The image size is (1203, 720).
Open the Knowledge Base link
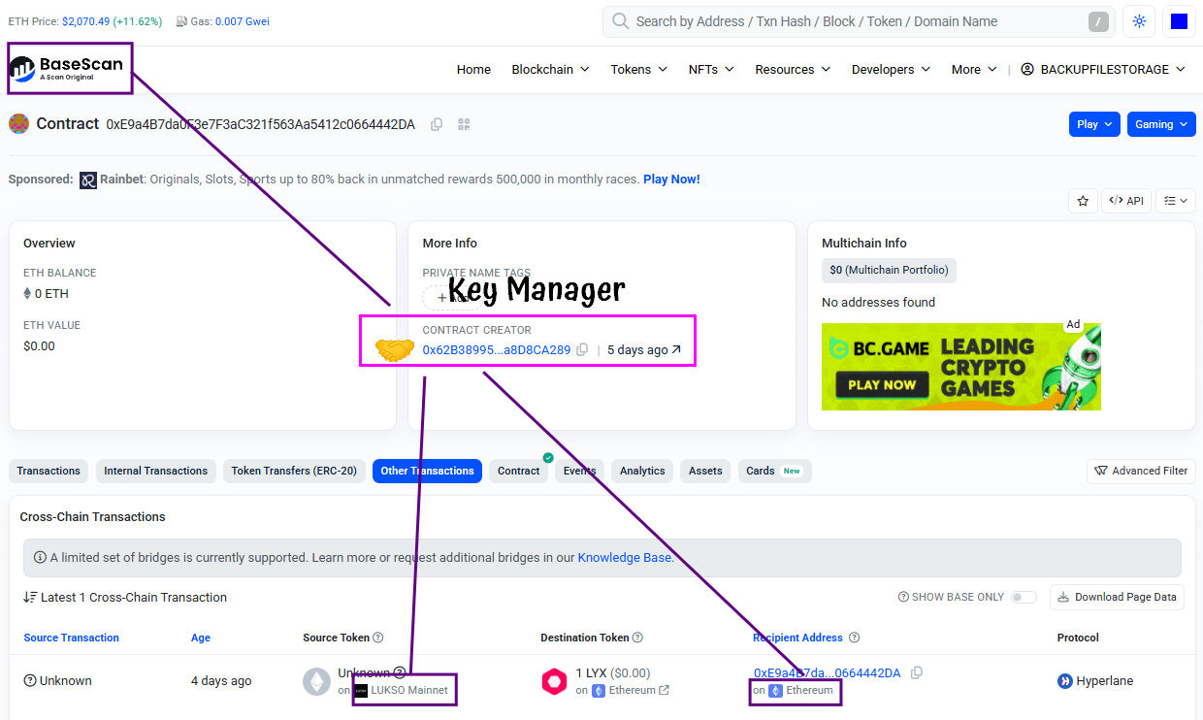click(x=625, y=558)
